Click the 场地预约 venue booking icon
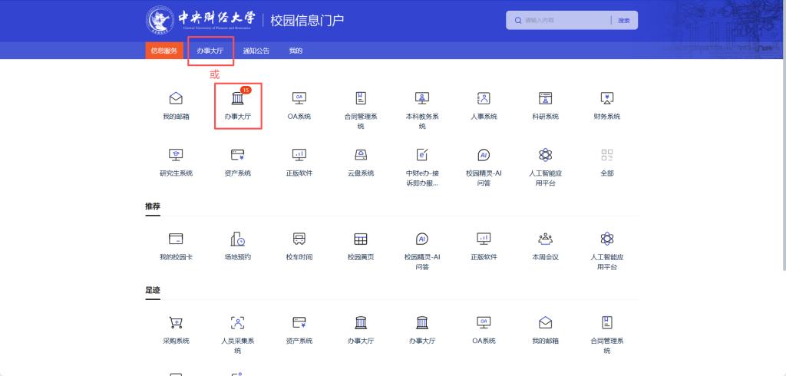 pos(237,239)
